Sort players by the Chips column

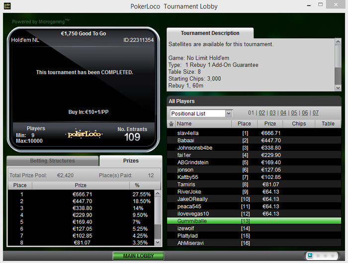point(299,124)
